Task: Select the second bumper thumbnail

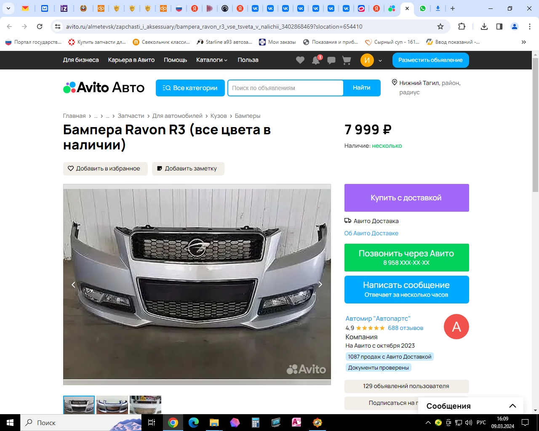Action: tap(112, 405)
